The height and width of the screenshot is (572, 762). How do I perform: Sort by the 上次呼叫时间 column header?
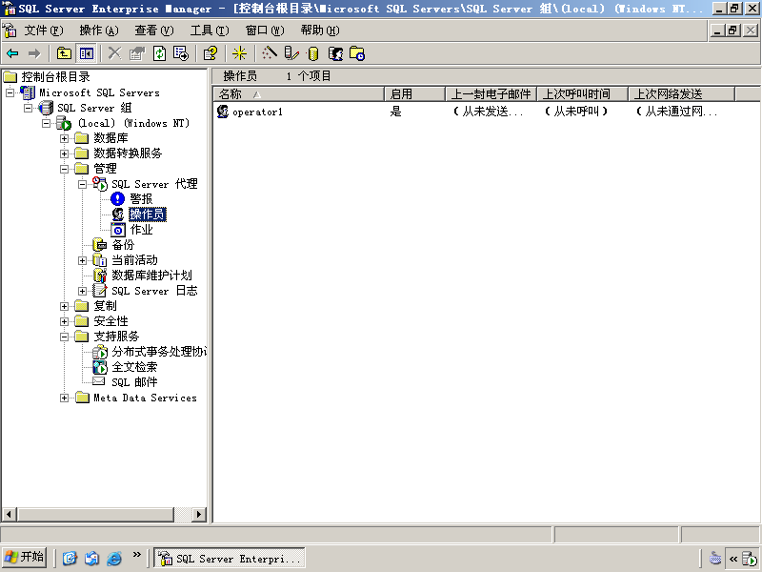582,93
